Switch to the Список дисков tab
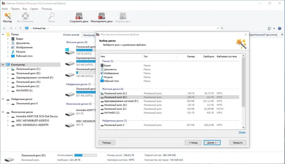This screenshot has width=285, height=164. click(71, 35)
